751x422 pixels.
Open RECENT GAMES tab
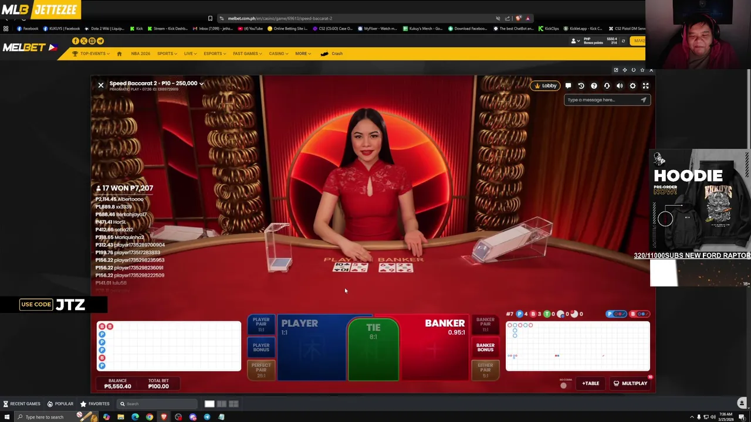pyautogui.click(x=21, y=404)
